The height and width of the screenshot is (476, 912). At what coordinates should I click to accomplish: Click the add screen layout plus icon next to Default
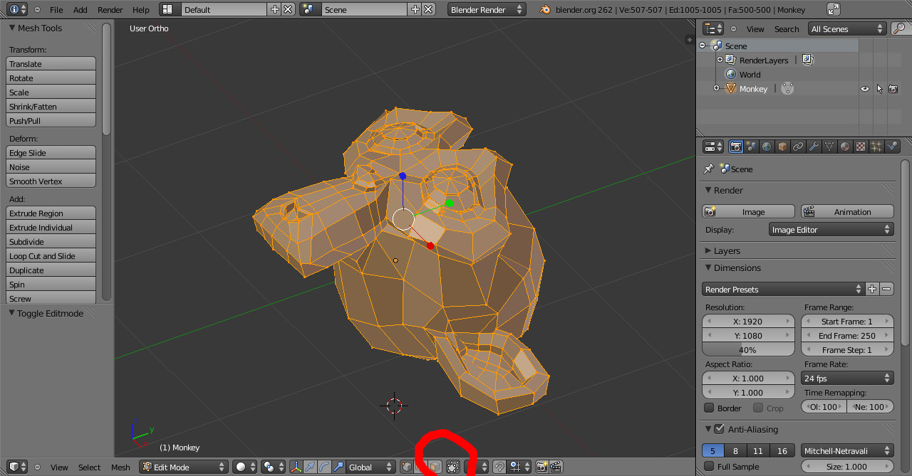275,9
